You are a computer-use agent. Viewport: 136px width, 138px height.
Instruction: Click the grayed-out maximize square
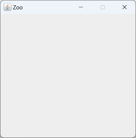[103, 7]
